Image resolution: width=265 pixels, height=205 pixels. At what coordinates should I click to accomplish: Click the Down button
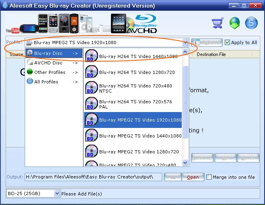[248, 158]
